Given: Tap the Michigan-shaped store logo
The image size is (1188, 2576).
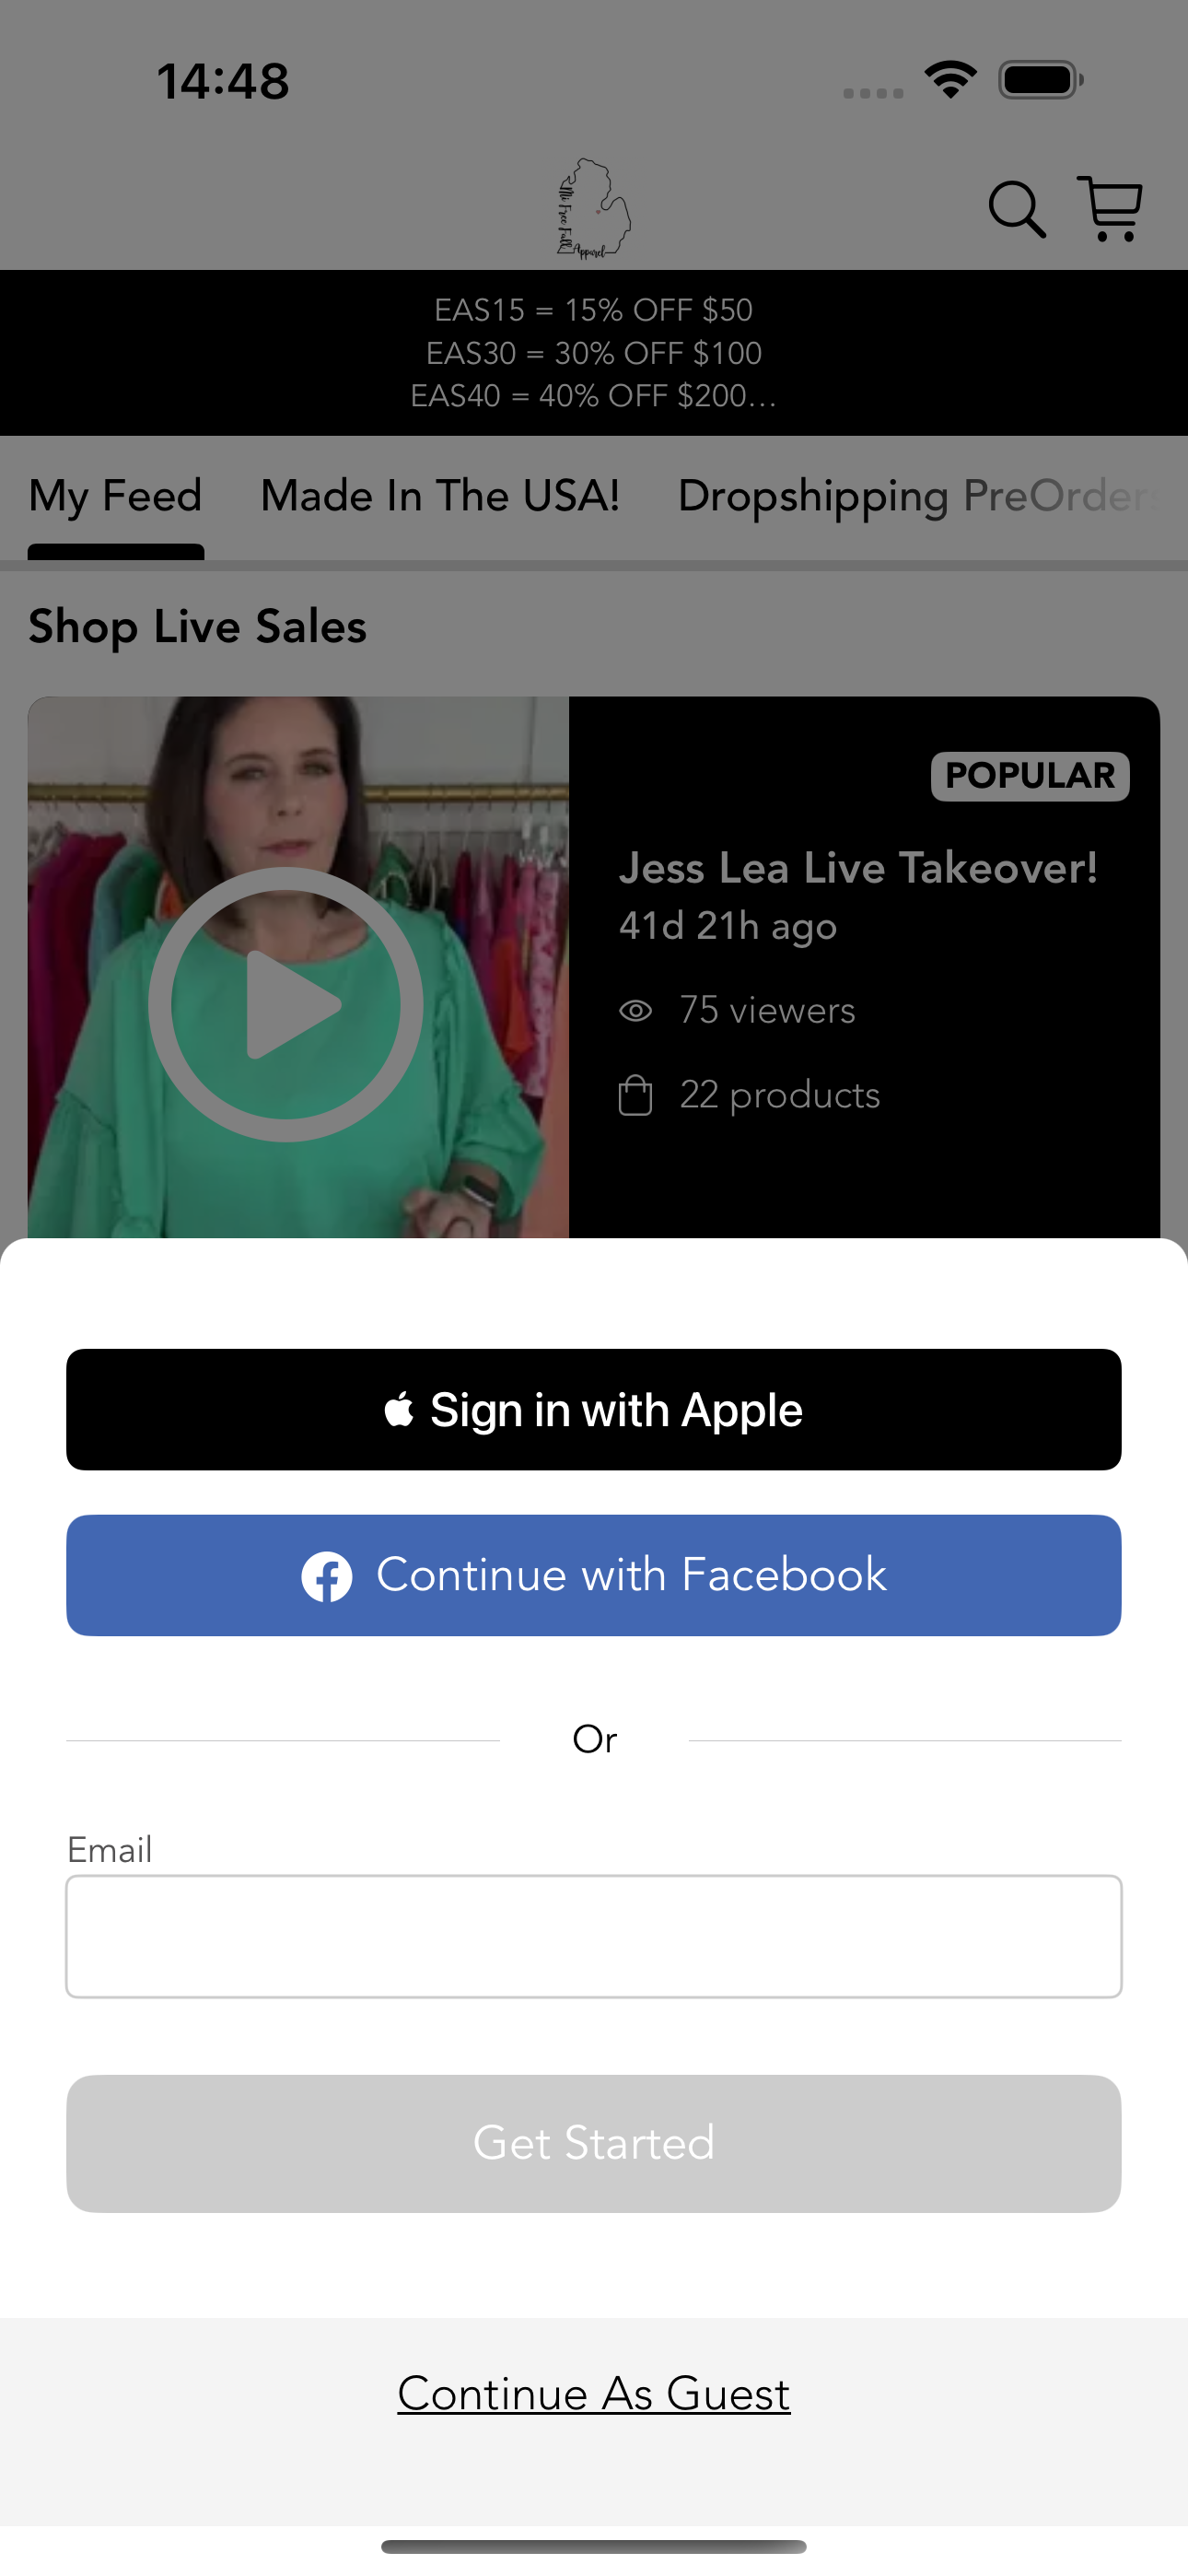Looking at the screenshot, I should (x=594, y=209).
